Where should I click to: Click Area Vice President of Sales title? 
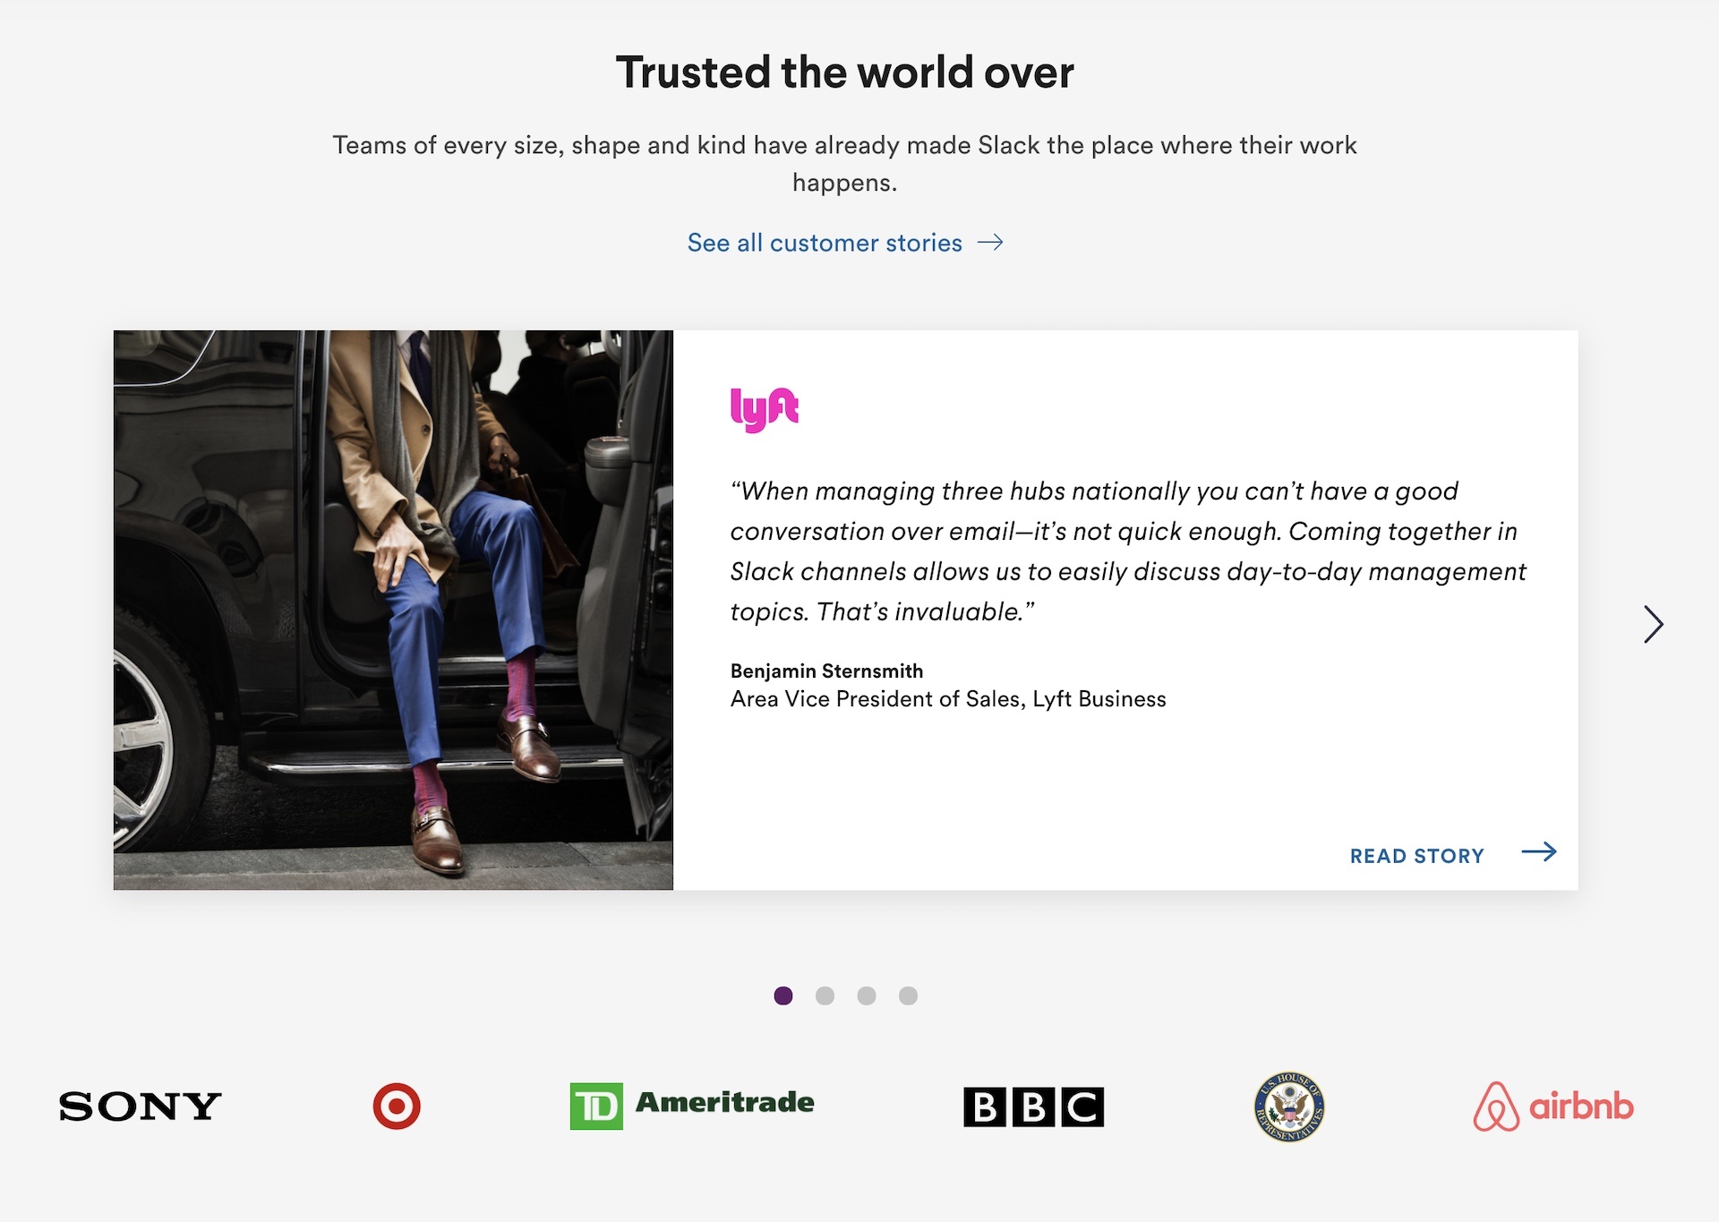pyautogui.click(x=948, y=699)
